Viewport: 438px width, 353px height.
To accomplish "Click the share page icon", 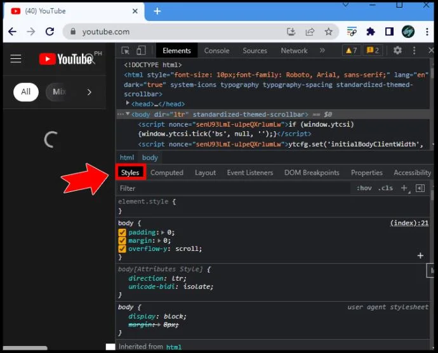I will pyautogui.click(x=310, y=32).
